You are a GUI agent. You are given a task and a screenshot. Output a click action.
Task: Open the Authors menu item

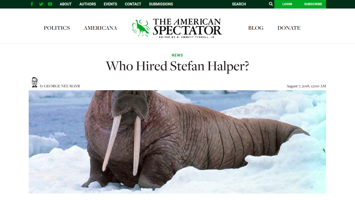[x=88, y=4]
